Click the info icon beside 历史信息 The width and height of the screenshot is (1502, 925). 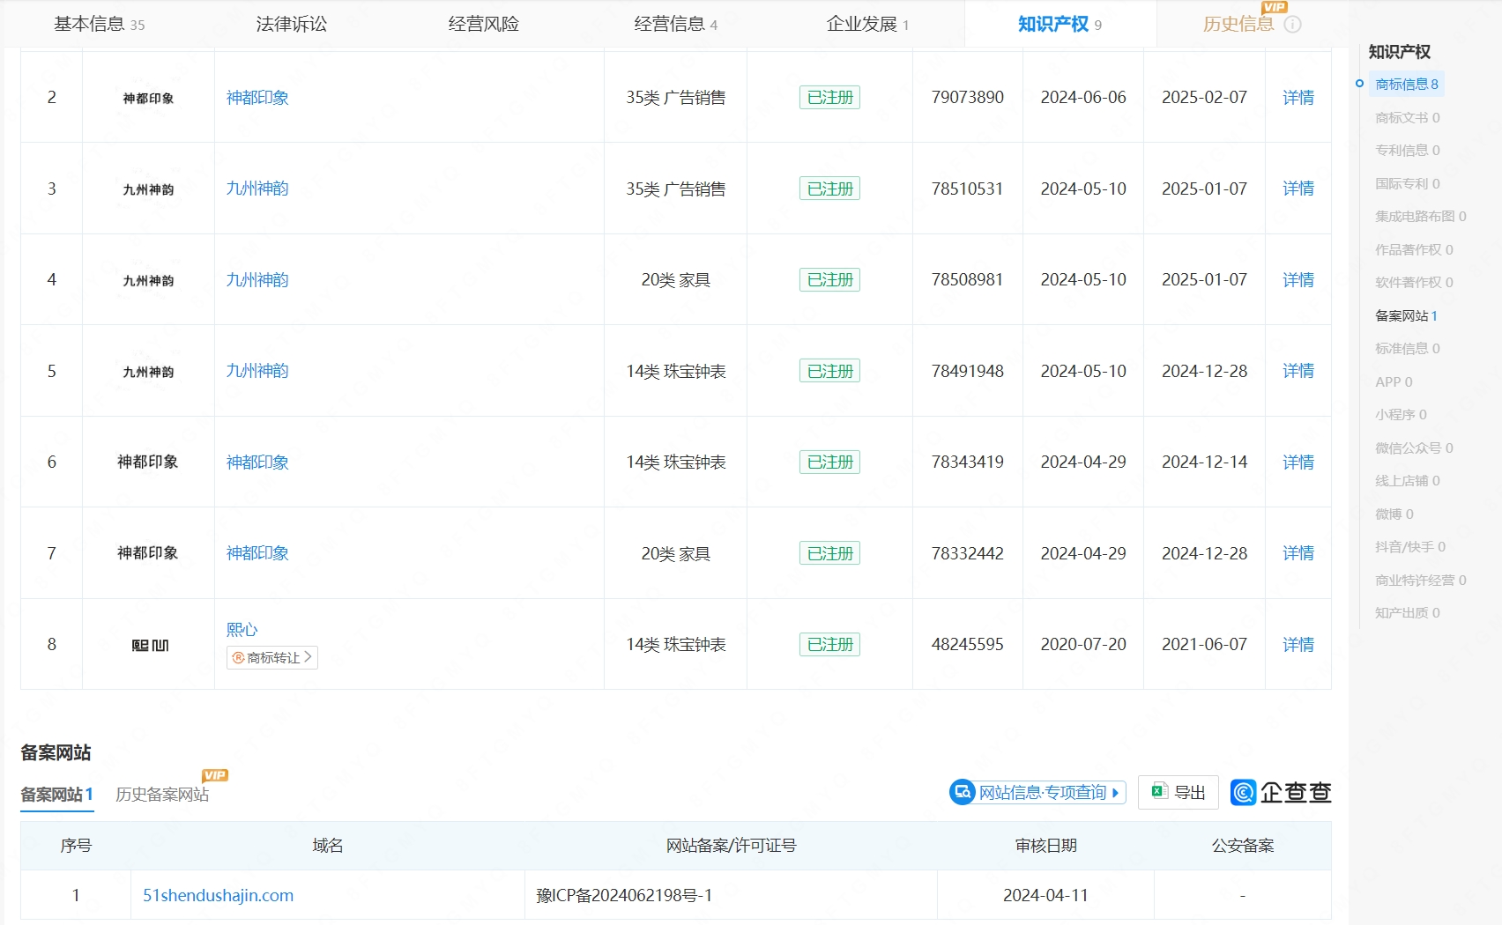click(1292, 25)
